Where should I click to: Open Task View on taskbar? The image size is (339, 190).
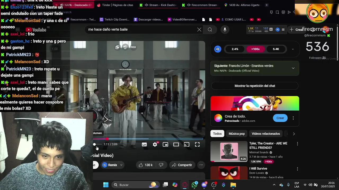pos(165,185)
